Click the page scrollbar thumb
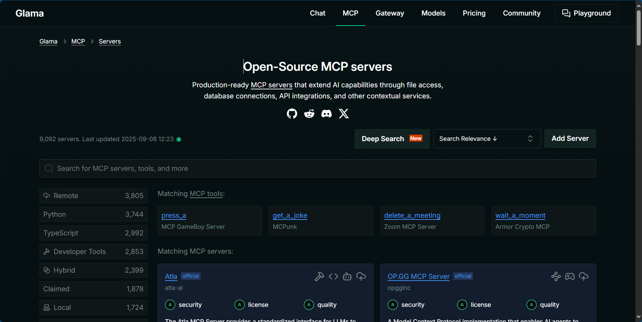The height and width of the screenshot is (322, 642). [639, 28]
